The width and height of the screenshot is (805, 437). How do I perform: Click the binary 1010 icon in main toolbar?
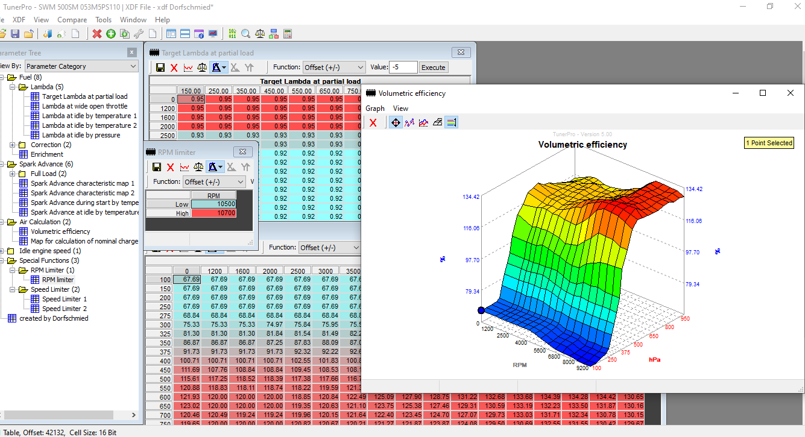[232, 34]
